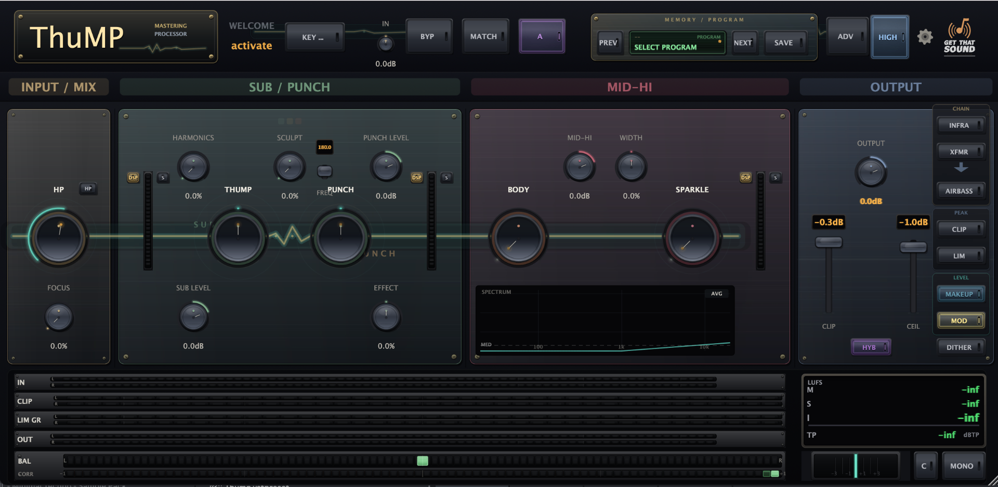
Task: Click the PUNCH LEVEL knob
Action: point(386,167)
